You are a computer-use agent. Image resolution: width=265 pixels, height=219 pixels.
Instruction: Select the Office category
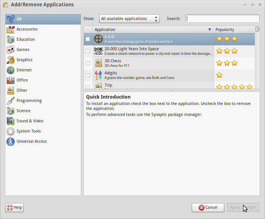click(22, 80)
